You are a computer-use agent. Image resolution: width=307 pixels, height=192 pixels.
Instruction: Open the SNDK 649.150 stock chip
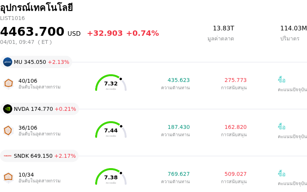tap(40, 156)
